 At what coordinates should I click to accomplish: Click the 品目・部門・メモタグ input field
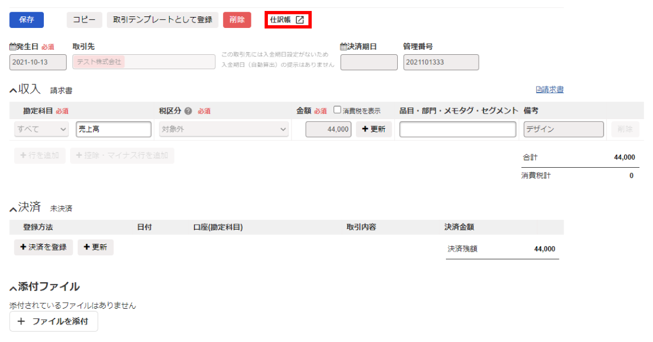click(457, 129)
